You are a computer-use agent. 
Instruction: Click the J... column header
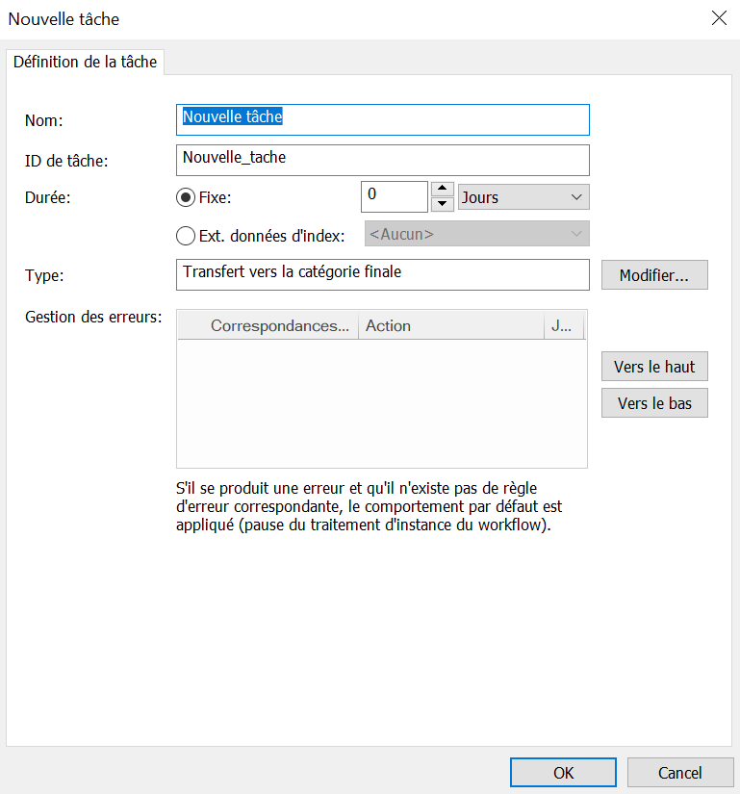[x=564, y=325]
